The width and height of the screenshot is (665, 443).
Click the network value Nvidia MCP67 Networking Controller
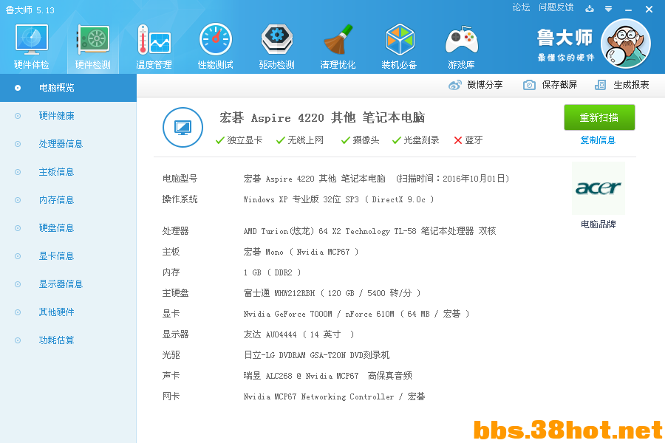coord(334,396)
